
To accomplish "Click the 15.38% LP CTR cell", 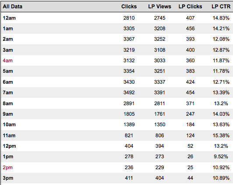I will tap(221, 135).
